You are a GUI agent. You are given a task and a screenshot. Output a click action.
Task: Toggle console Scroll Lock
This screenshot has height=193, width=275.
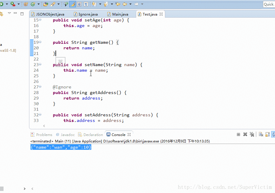coord(267,134)
